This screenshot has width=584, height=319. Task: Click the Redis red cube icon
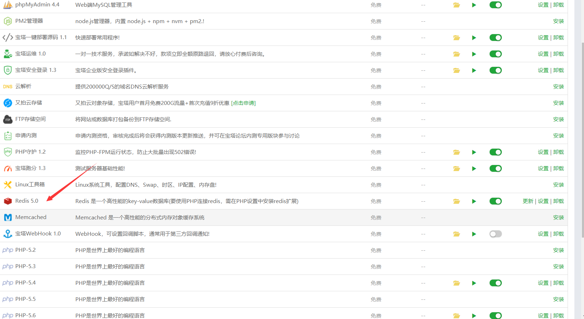coord(8,201)
